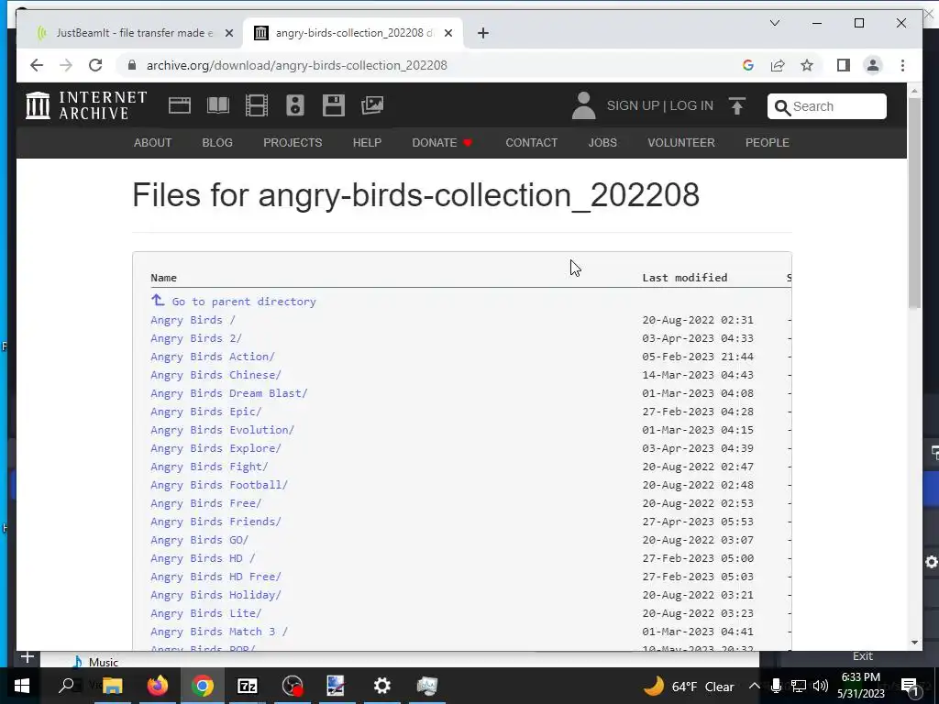Select the angry-birds-collection tab

pos(353,33)
